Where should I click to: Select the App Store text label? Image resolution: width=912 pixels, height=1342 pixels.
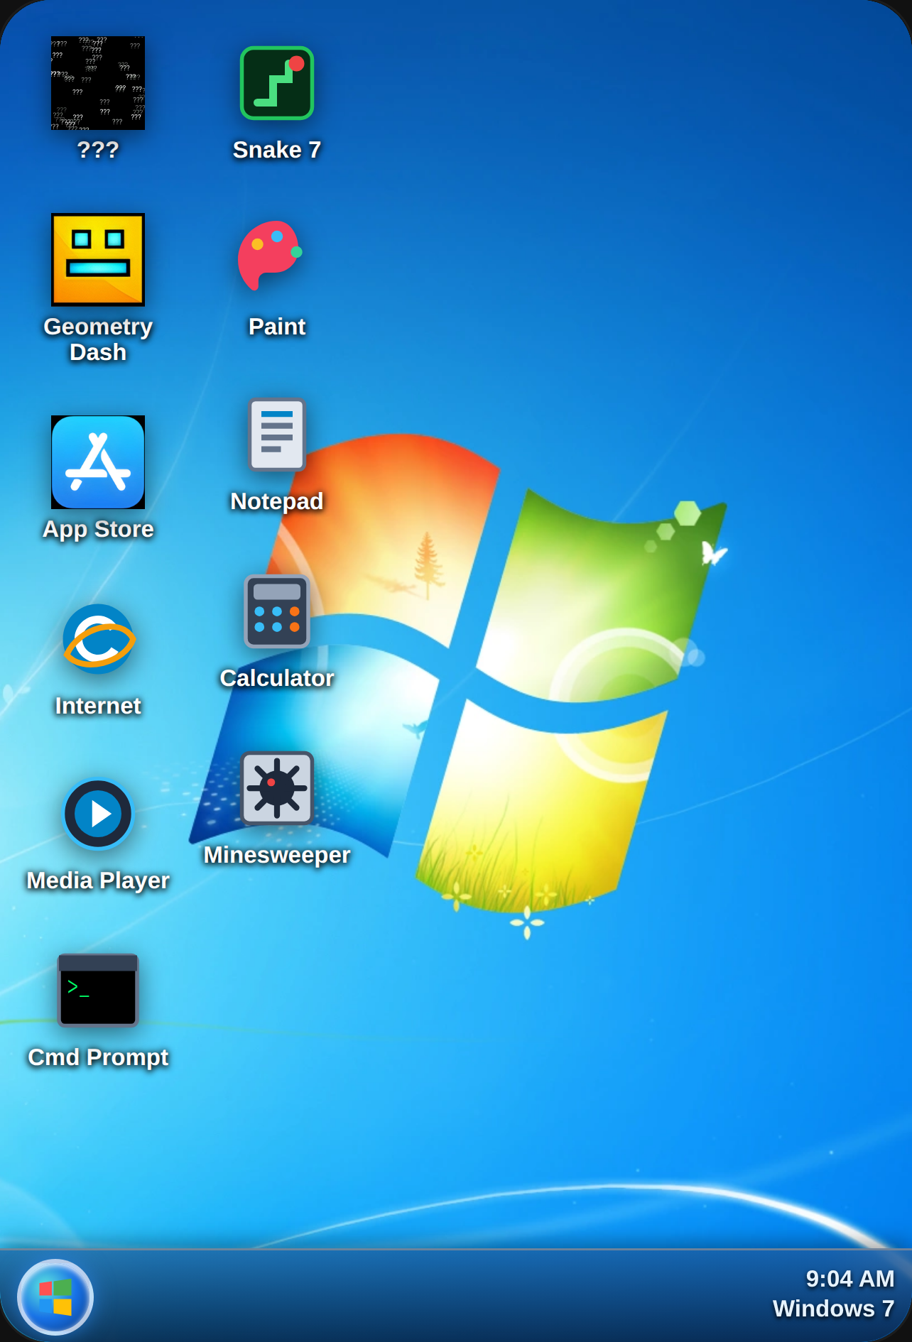(x=98, y=529)
